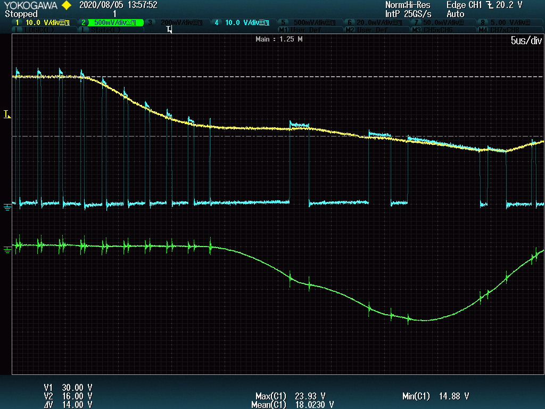Screen dimensions: 545x409
Task: Select channel 2 500mV/div tab
Action: pos(111,22)
